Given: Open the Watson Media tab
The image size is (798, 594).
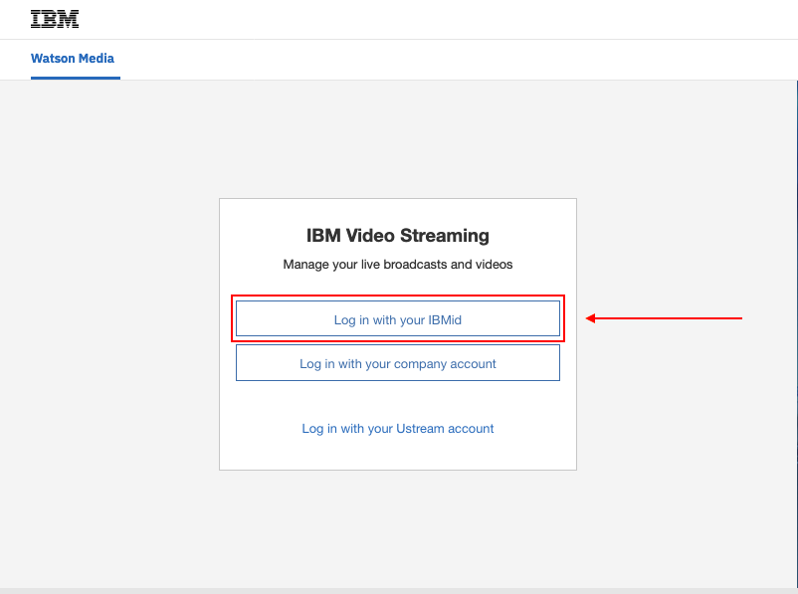Looking at the screenshot, I should click(x=73, y=59).
